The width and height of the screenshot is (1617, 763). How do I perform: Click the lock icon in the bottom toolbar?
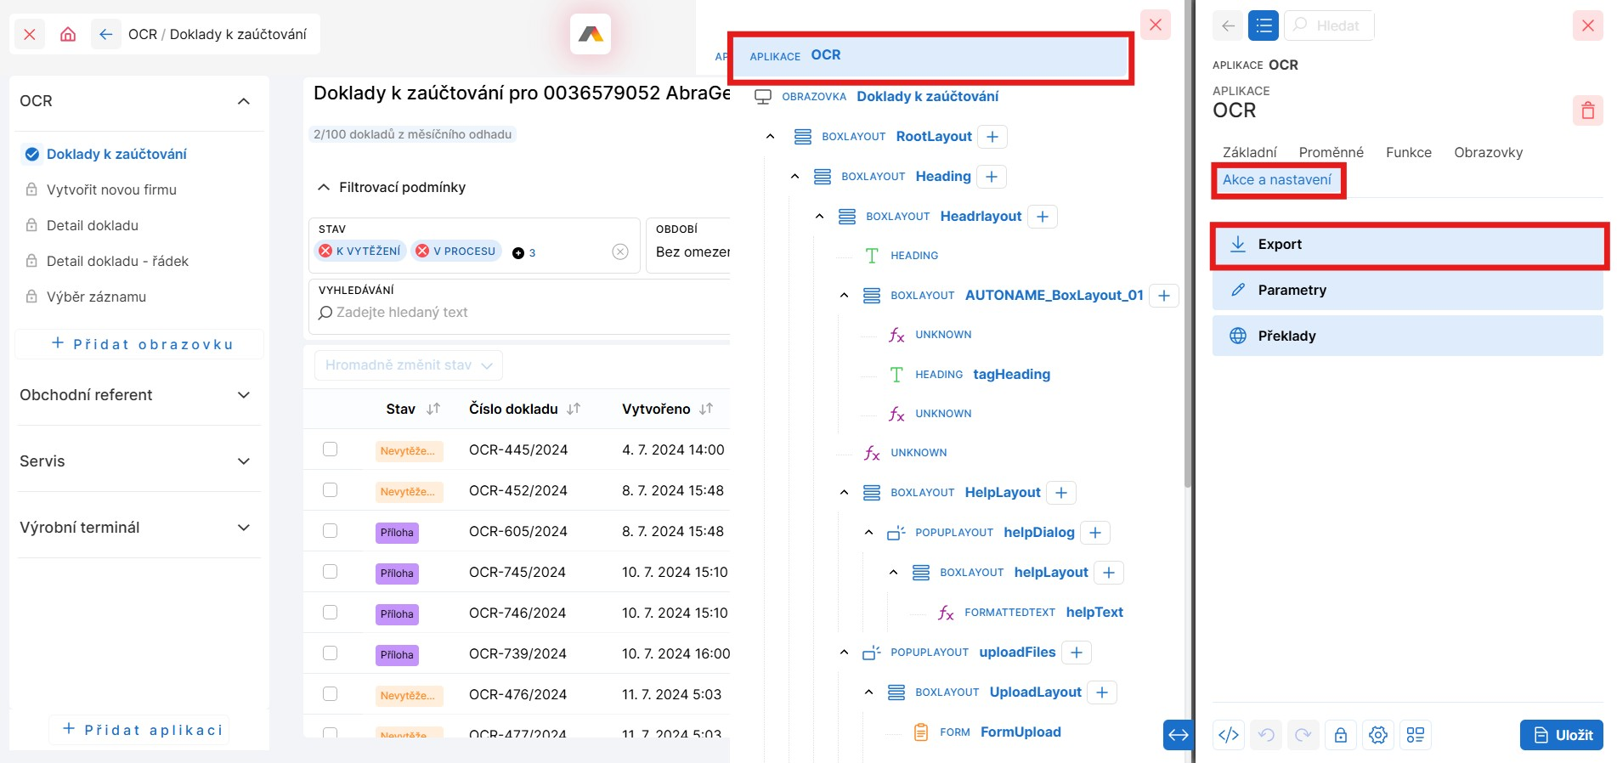tap(1341, 735)
